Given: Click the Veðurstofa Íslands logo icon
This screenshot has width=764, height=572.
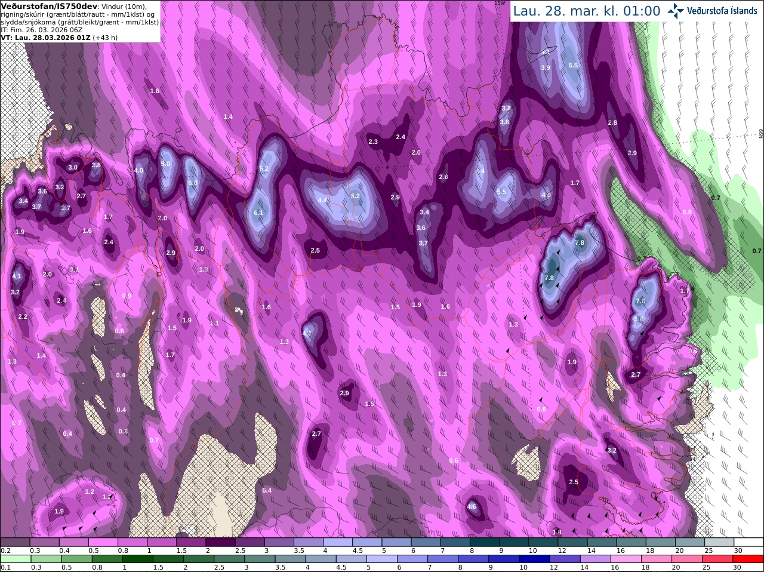Looking at the screenshot, I should click(675, 10).
